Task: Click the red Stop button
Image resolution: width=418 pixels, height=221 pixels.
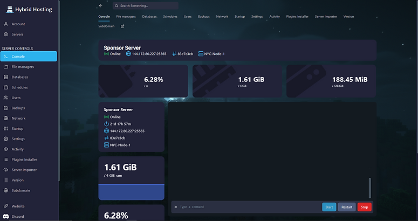Action: 365,207
